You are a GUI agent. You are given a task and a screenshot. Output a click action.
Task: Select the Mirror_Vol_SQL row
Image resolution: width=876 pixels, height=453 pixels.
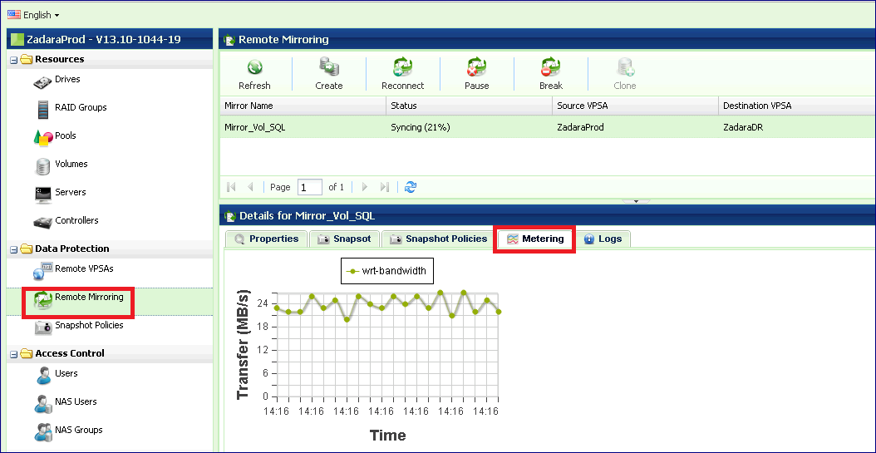548,127
